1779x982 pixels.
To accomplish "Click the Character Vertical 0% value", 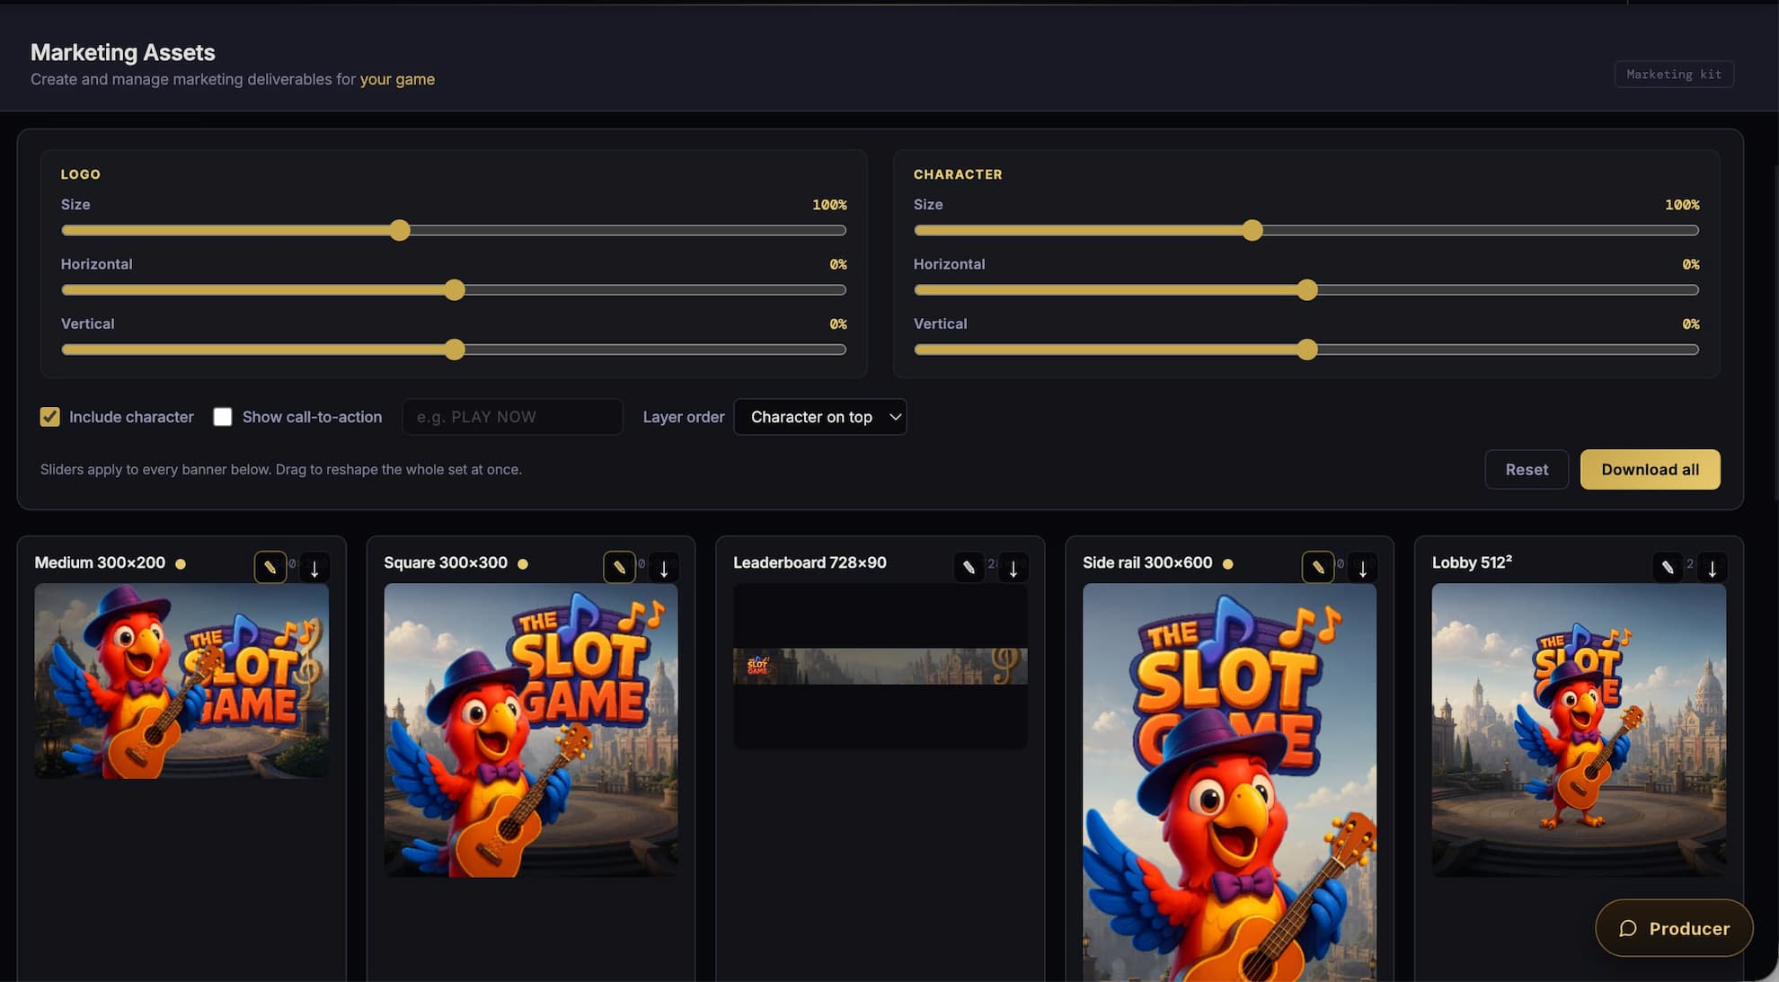I will (1691, 323).
